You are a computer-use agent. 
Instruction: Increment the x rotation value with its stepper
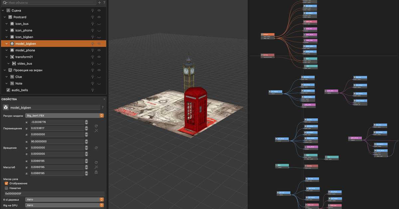coord(86,140)
